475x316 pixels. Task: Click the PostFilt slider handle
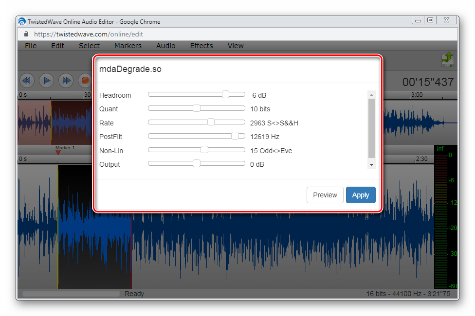(235, 136)
